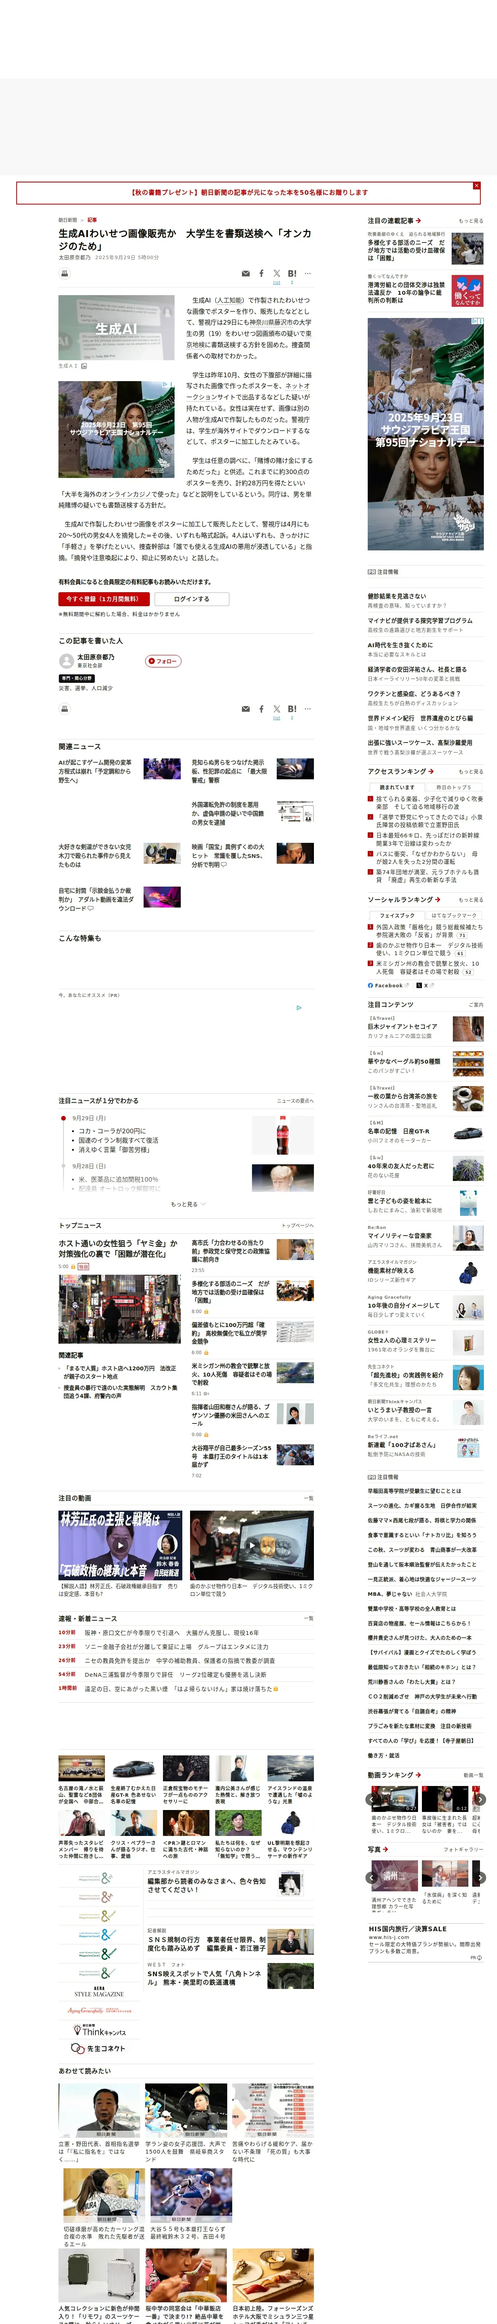The width and height of the screenshot is (497, 2324).
Task: Open フォトギャラリー link beside 写真
Action: click(x=464, y=1850)
